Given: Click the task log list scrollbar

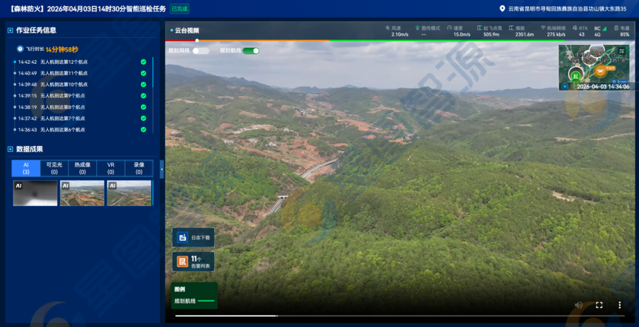Looking at the screenshot, I should point(153,73).
